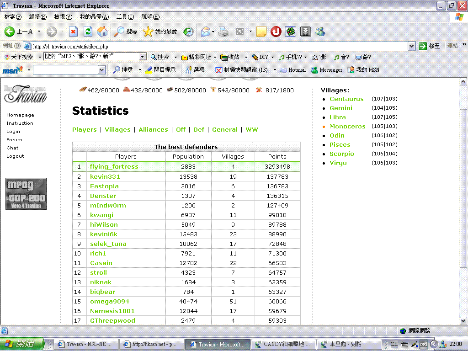Image resolution: width=468 pixels, height=351 pixels.
Task: Click the grey Forward arrow button
Action: coord(51,32)
